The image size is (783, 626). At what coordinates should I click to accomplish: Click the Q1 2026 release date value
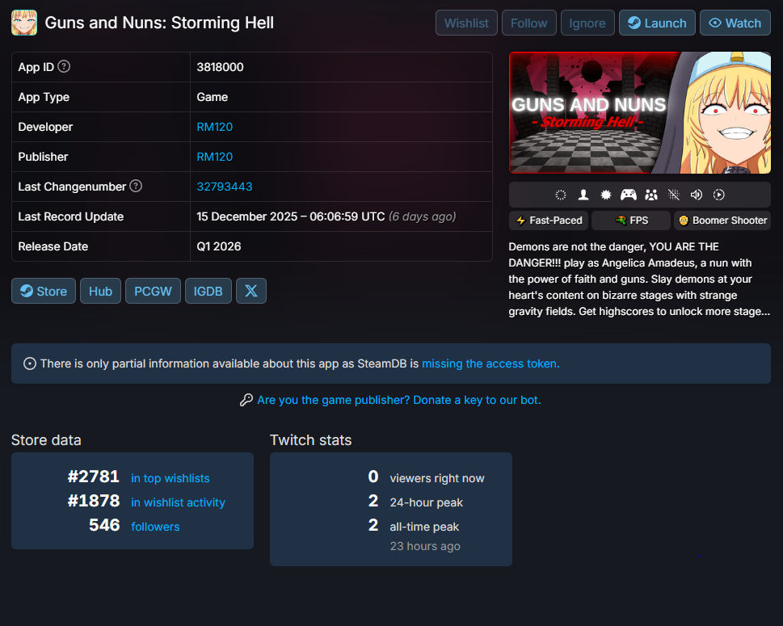click(x=219, y=246)
